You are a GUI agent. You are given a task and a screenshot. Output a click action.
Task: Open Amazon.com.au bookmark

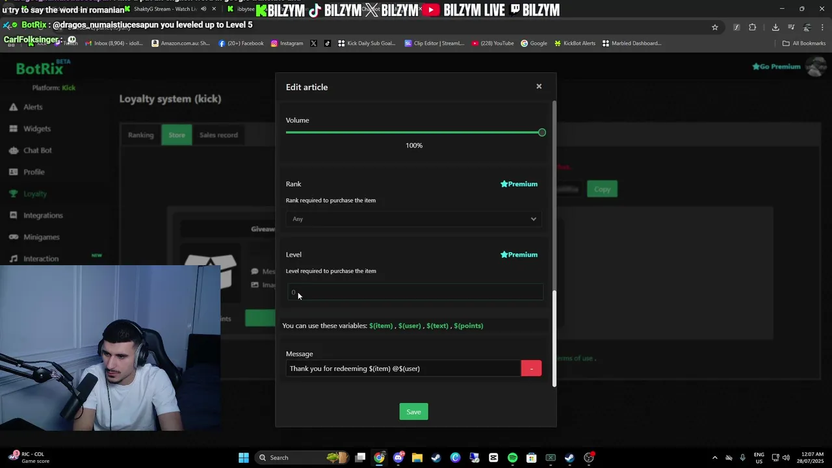[x=181, y=44]
